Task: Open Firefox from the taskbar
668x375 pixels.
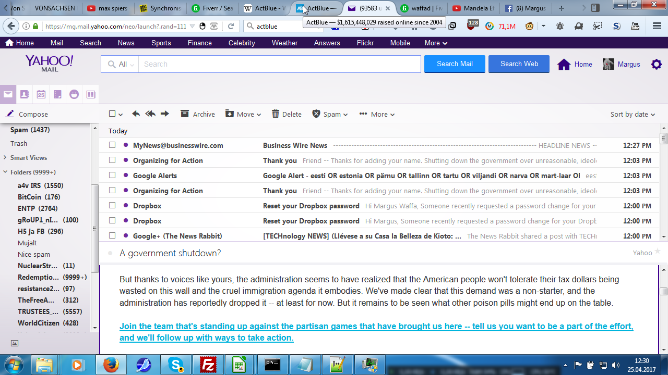Action: point(110,365)
